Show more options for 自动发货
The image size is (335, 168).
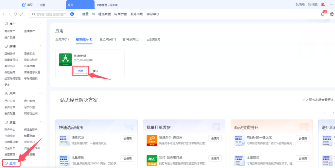tap(107, 71)
